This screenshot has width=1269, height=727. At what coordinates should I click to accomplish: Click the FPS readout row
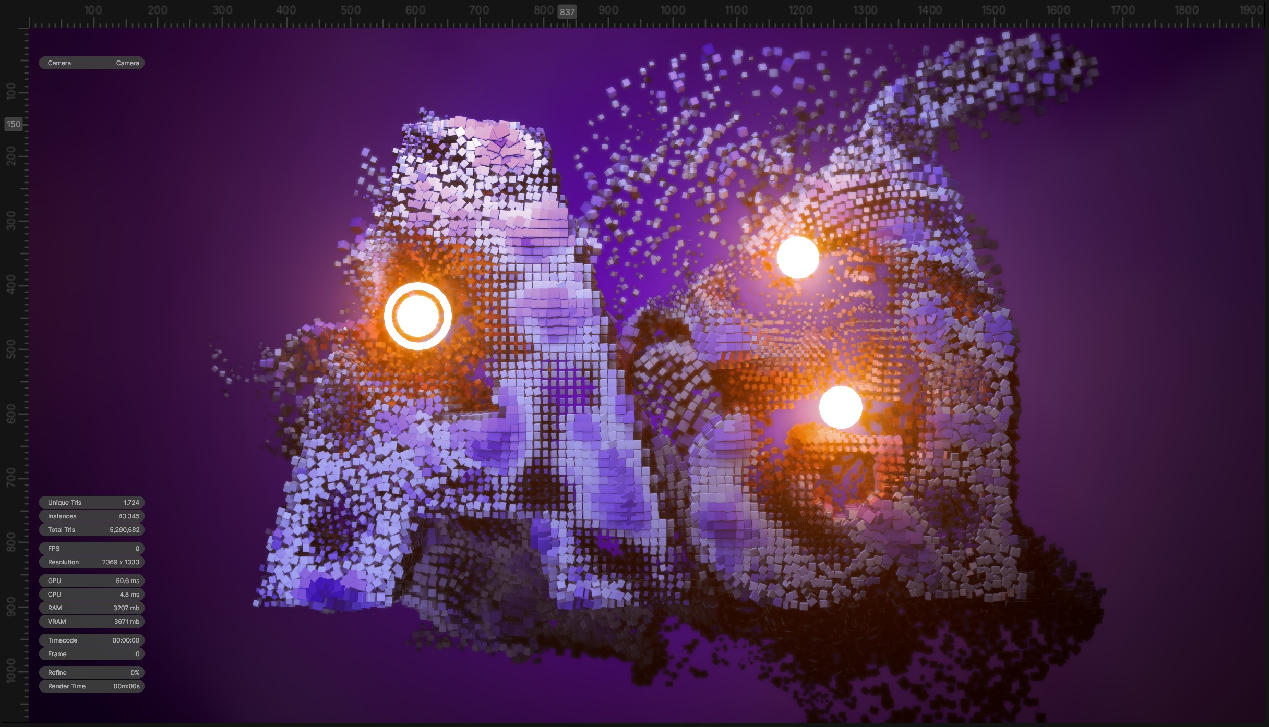click(x=91, y=549)
